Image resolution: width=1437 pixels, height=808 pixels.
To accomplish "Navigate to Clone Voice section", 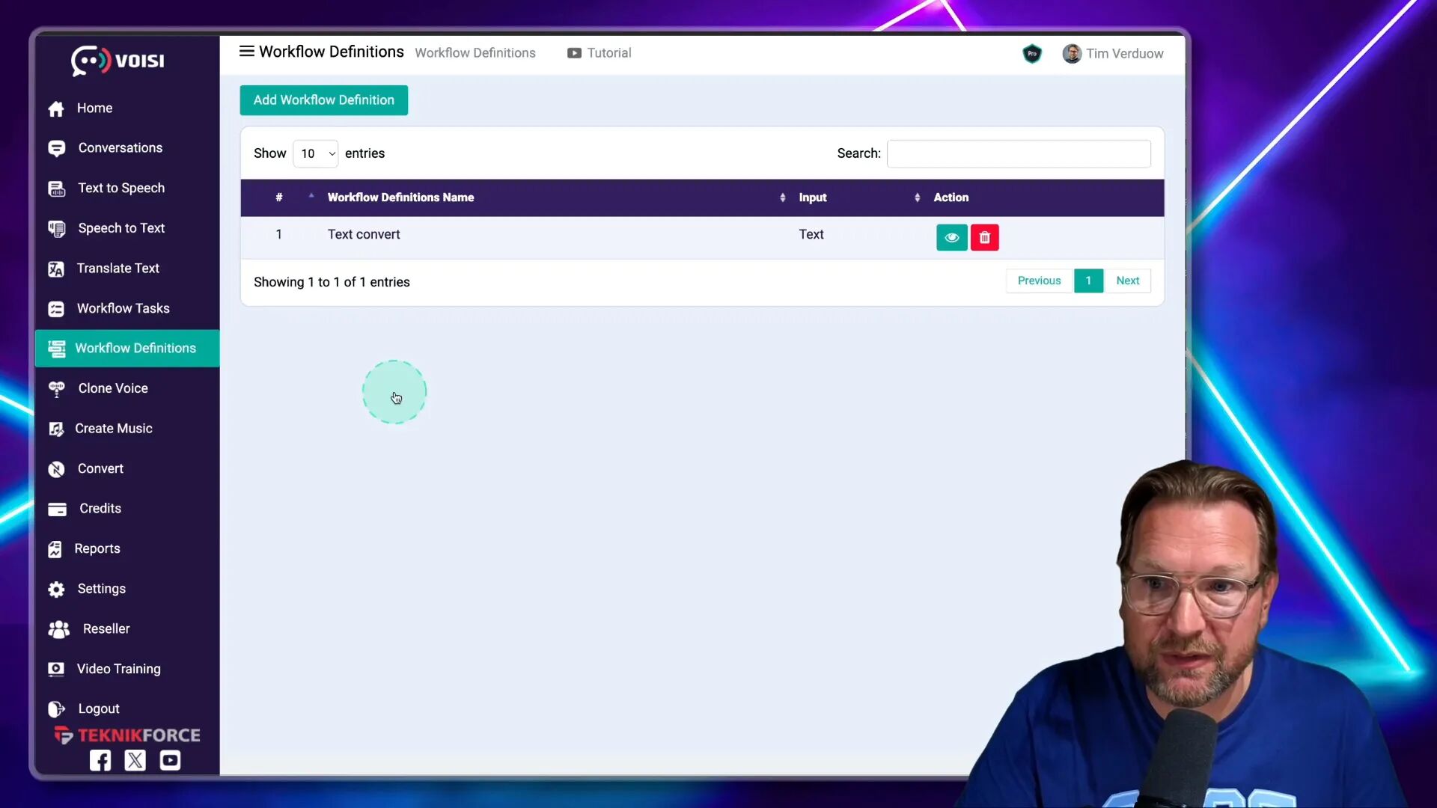I will (112, 388).
